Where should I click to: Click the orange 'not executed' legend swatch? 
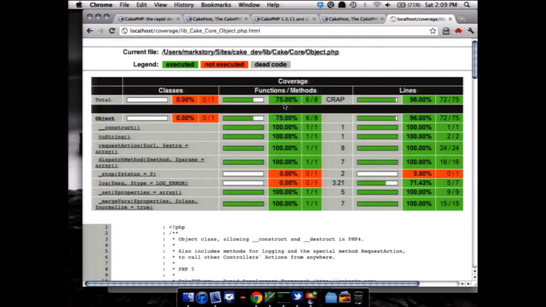[224, 64]
